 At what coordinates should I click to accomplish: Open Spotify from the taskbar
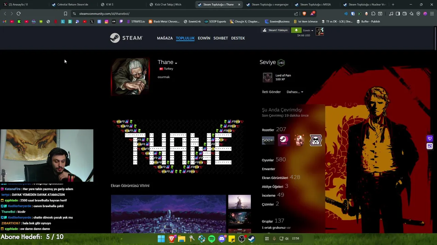212,239
